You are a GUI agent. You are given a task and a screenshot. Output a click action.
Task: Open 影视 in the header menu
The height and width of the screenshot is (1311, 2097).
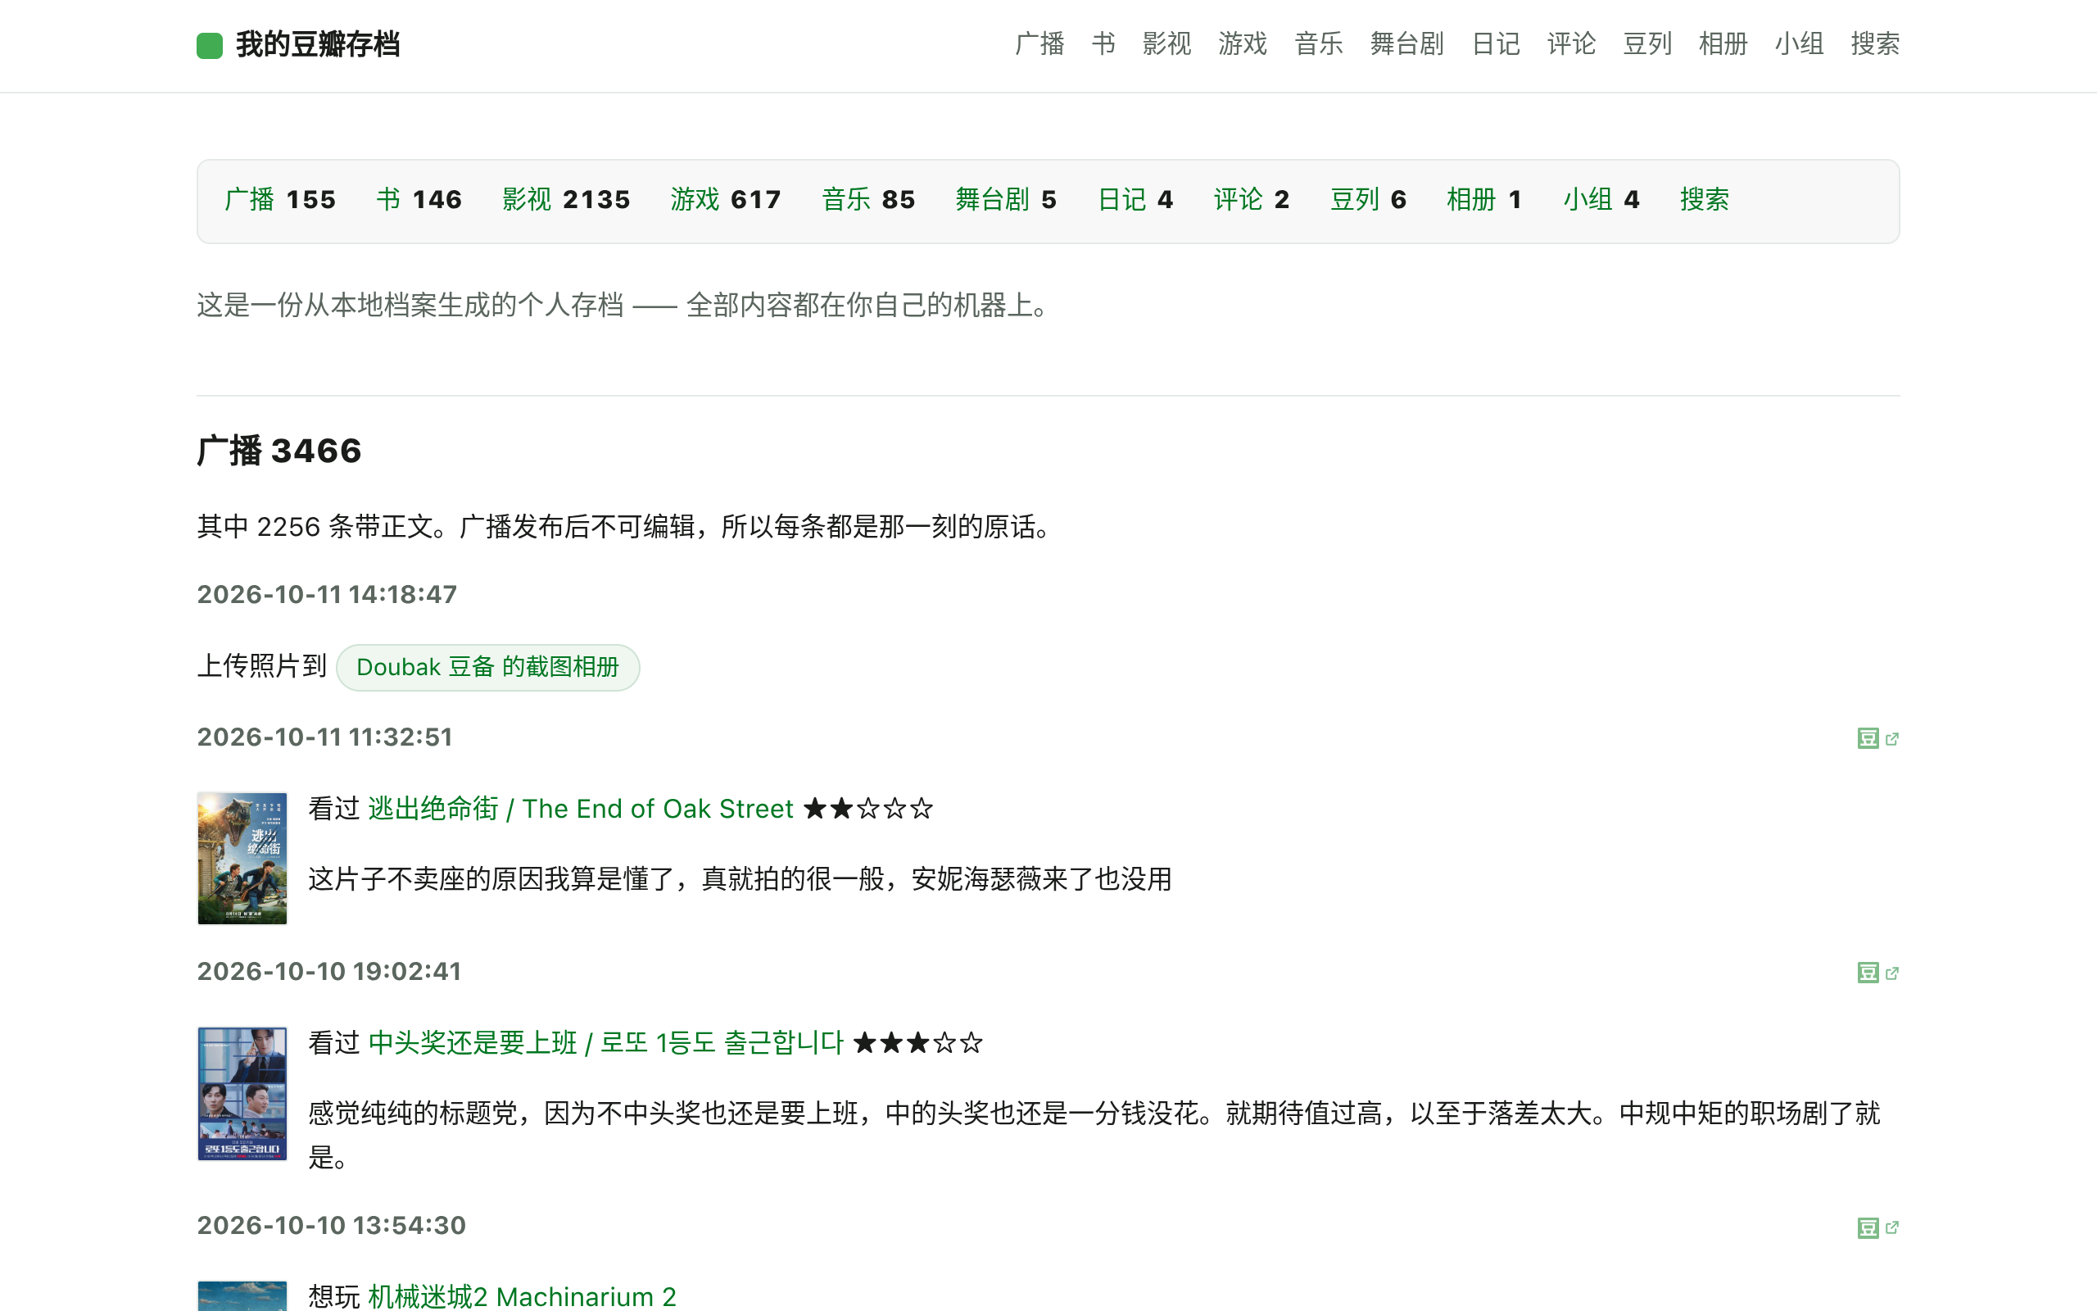click(1166, 43)
